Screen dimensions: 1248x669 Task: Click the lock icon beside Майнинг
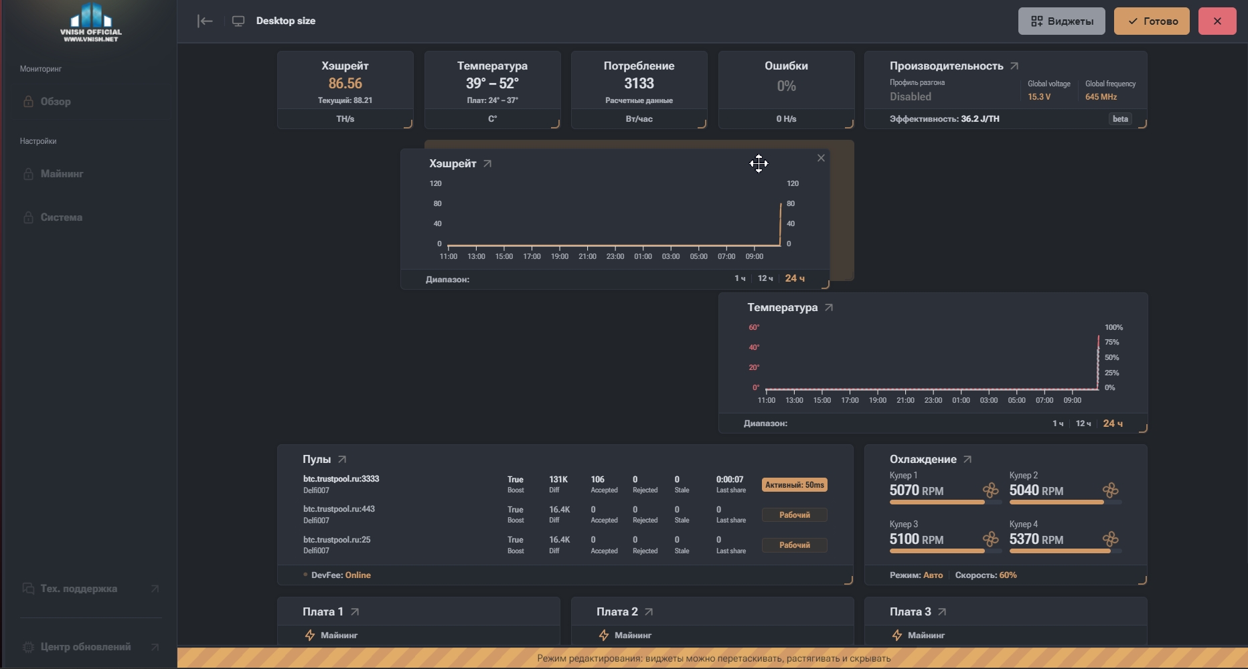click(x=28, y=174)
